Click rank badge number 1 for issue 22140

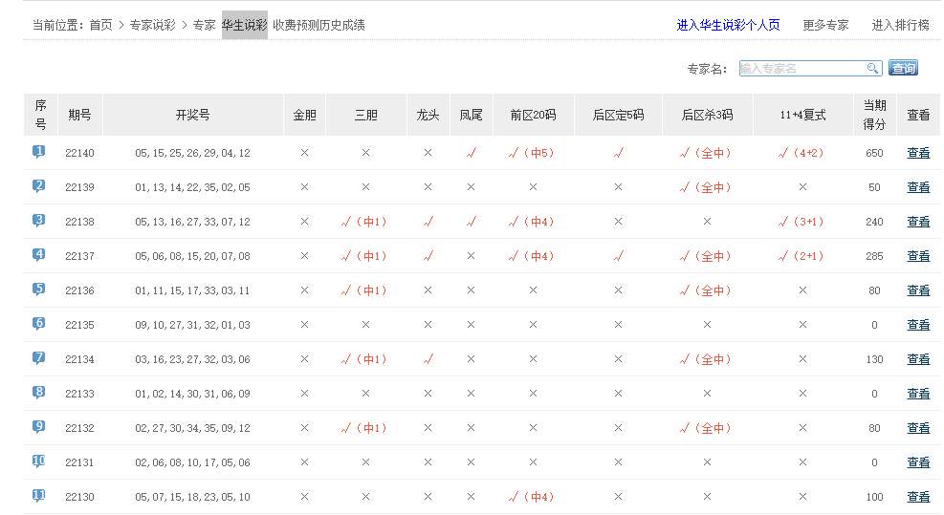39,152
